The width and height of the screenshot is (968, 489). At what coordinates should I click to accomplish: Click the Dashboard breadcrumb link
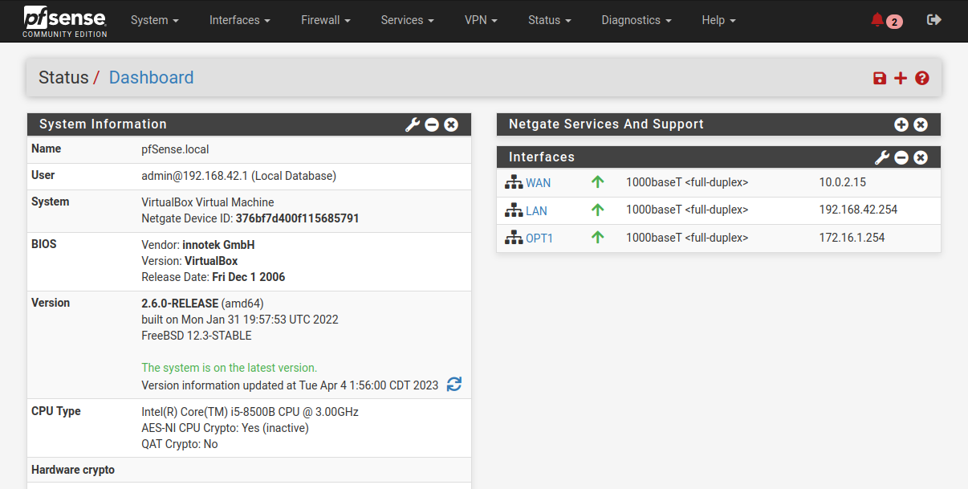(151, 78)
